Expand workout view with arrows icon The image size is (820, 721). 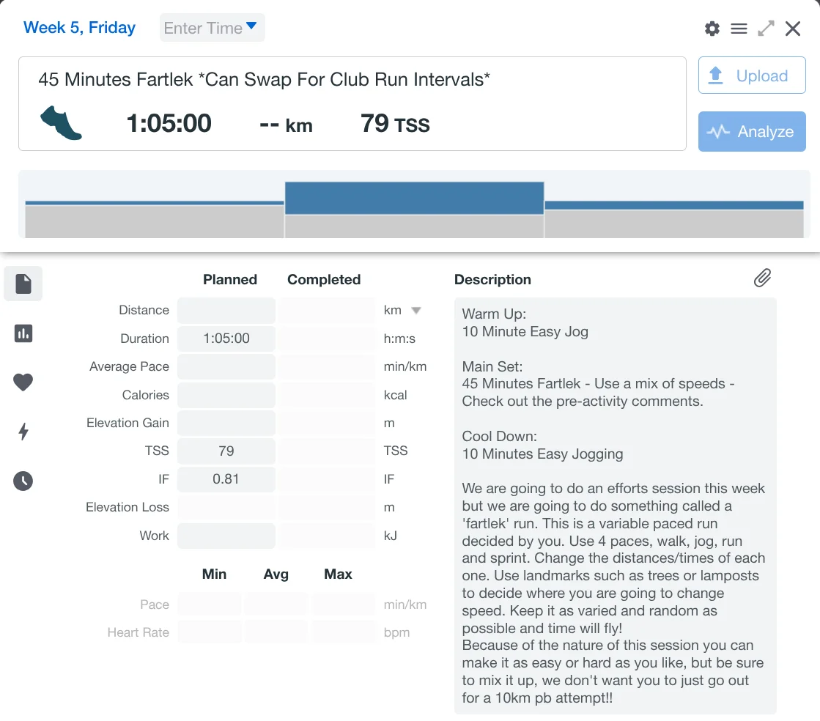click(x=766, y=29)
